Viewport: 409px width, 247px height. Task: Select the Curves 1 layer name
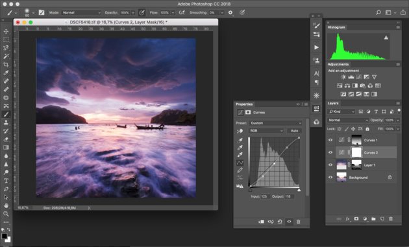371,140
